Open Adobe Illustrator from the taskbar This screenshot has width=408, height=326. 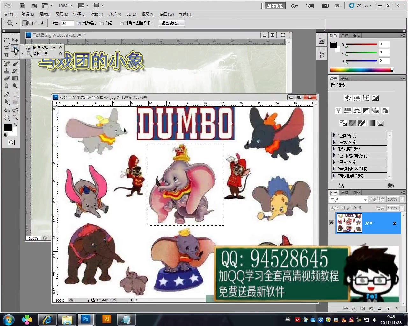pyautogui.click(x=106, y=319)
